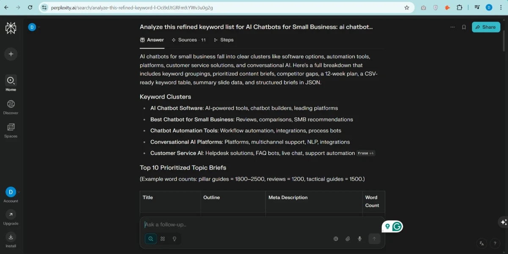Open the help question mark button
Viewport: 508px width, 254px height.
tap(494, 243)
